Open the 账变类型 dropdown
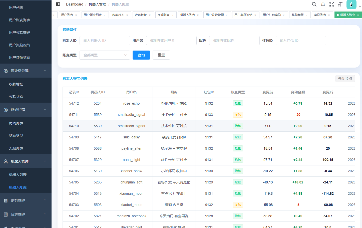Screen dimensions: 362x228 [105, 55]
